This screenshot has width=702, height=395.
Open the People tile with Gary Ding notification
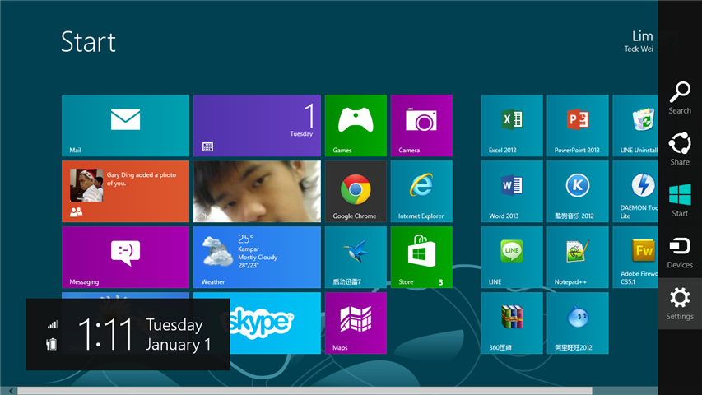125,191
